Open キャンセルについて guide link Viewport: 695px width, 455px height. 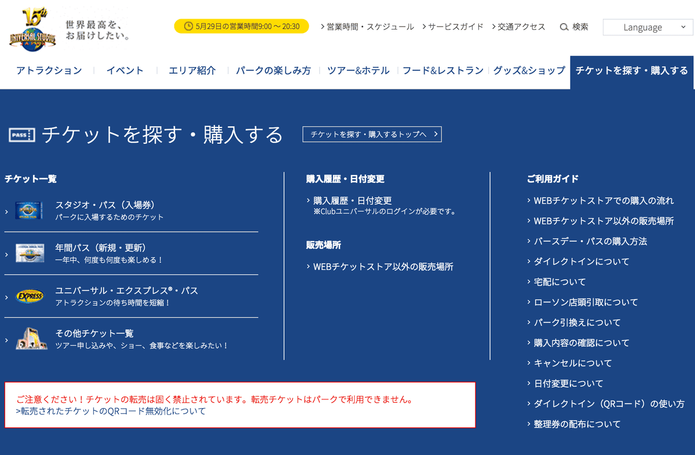pyautogui.click(x=572, y=363)
